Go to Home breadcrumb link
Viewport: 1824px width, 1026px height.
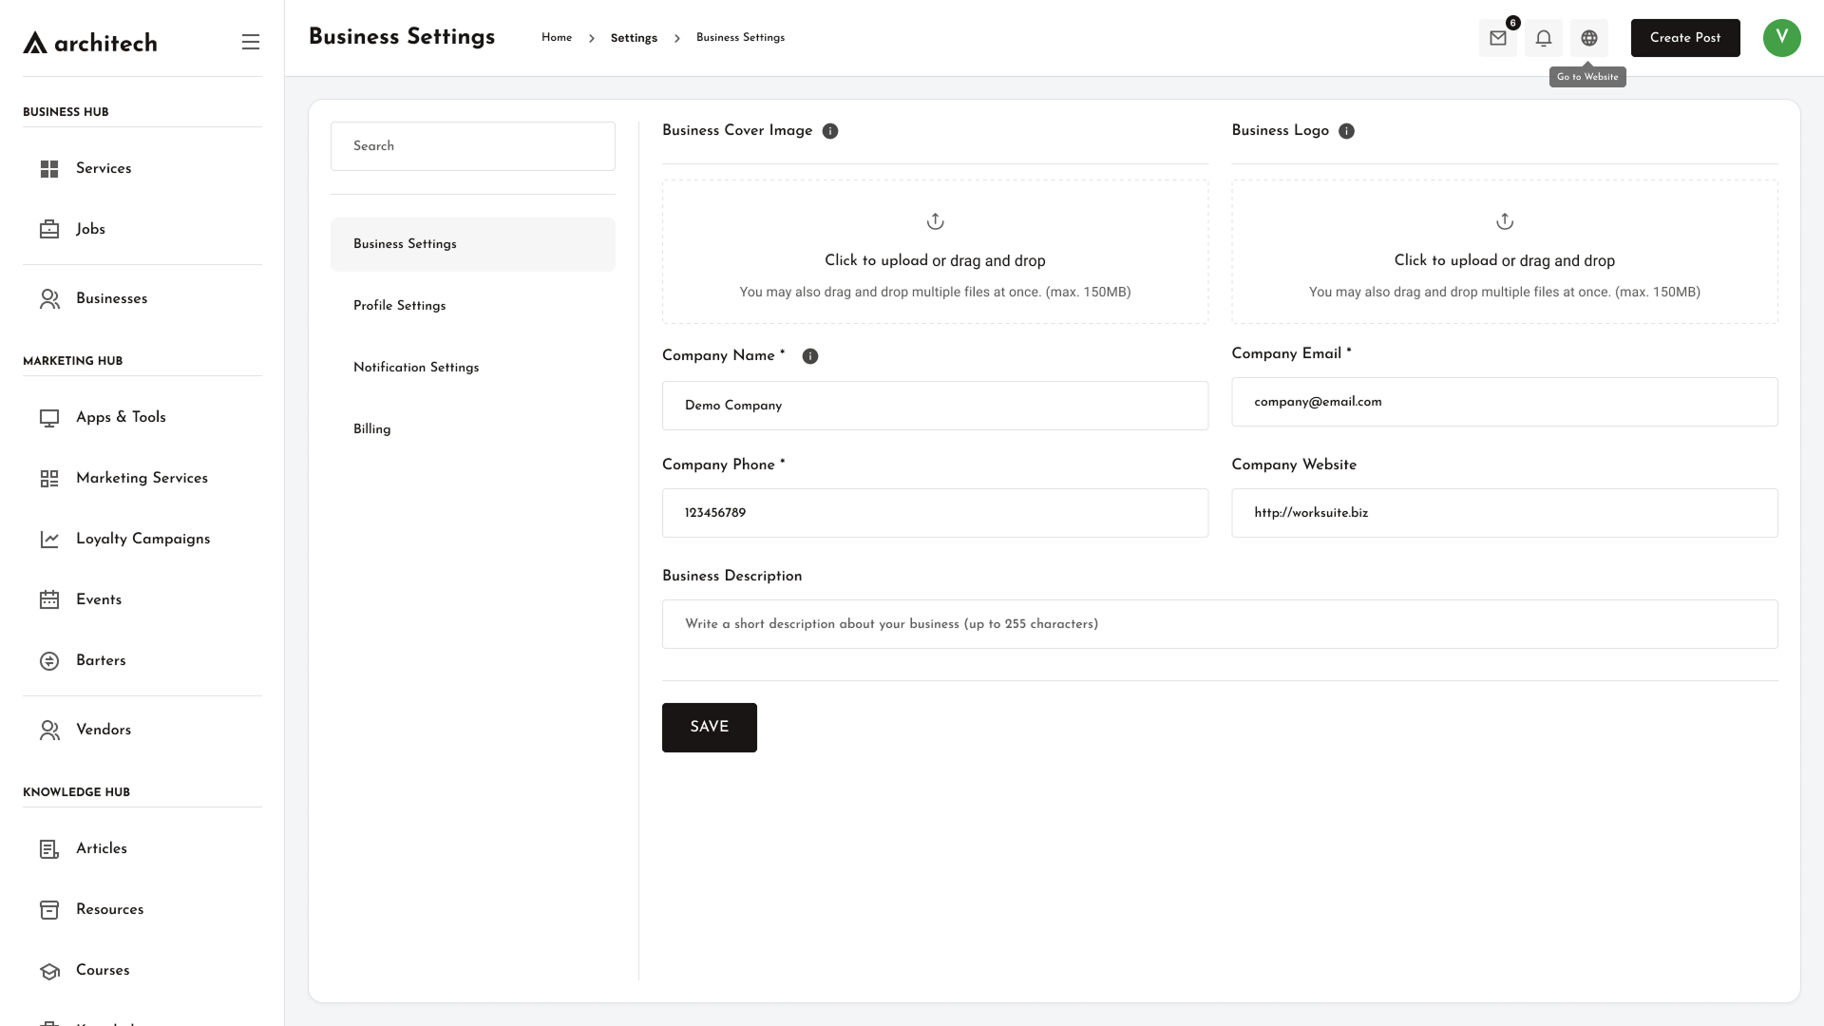[x=557, y=38]
